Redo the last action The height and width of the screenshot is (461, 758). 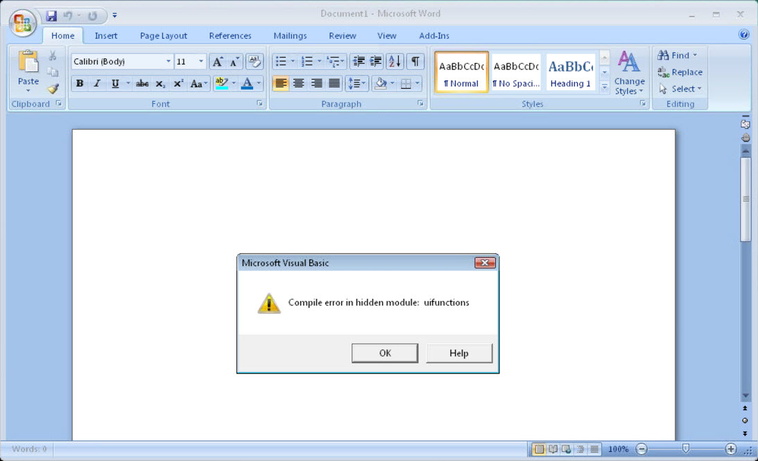click(x=92, y=16)
